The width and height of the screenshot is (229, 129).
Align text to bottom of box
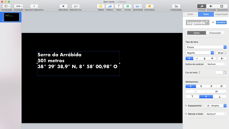220,97
